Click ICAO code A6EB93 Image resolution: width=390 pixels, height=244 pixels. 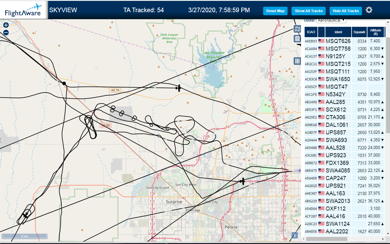[x=311, y=41]
